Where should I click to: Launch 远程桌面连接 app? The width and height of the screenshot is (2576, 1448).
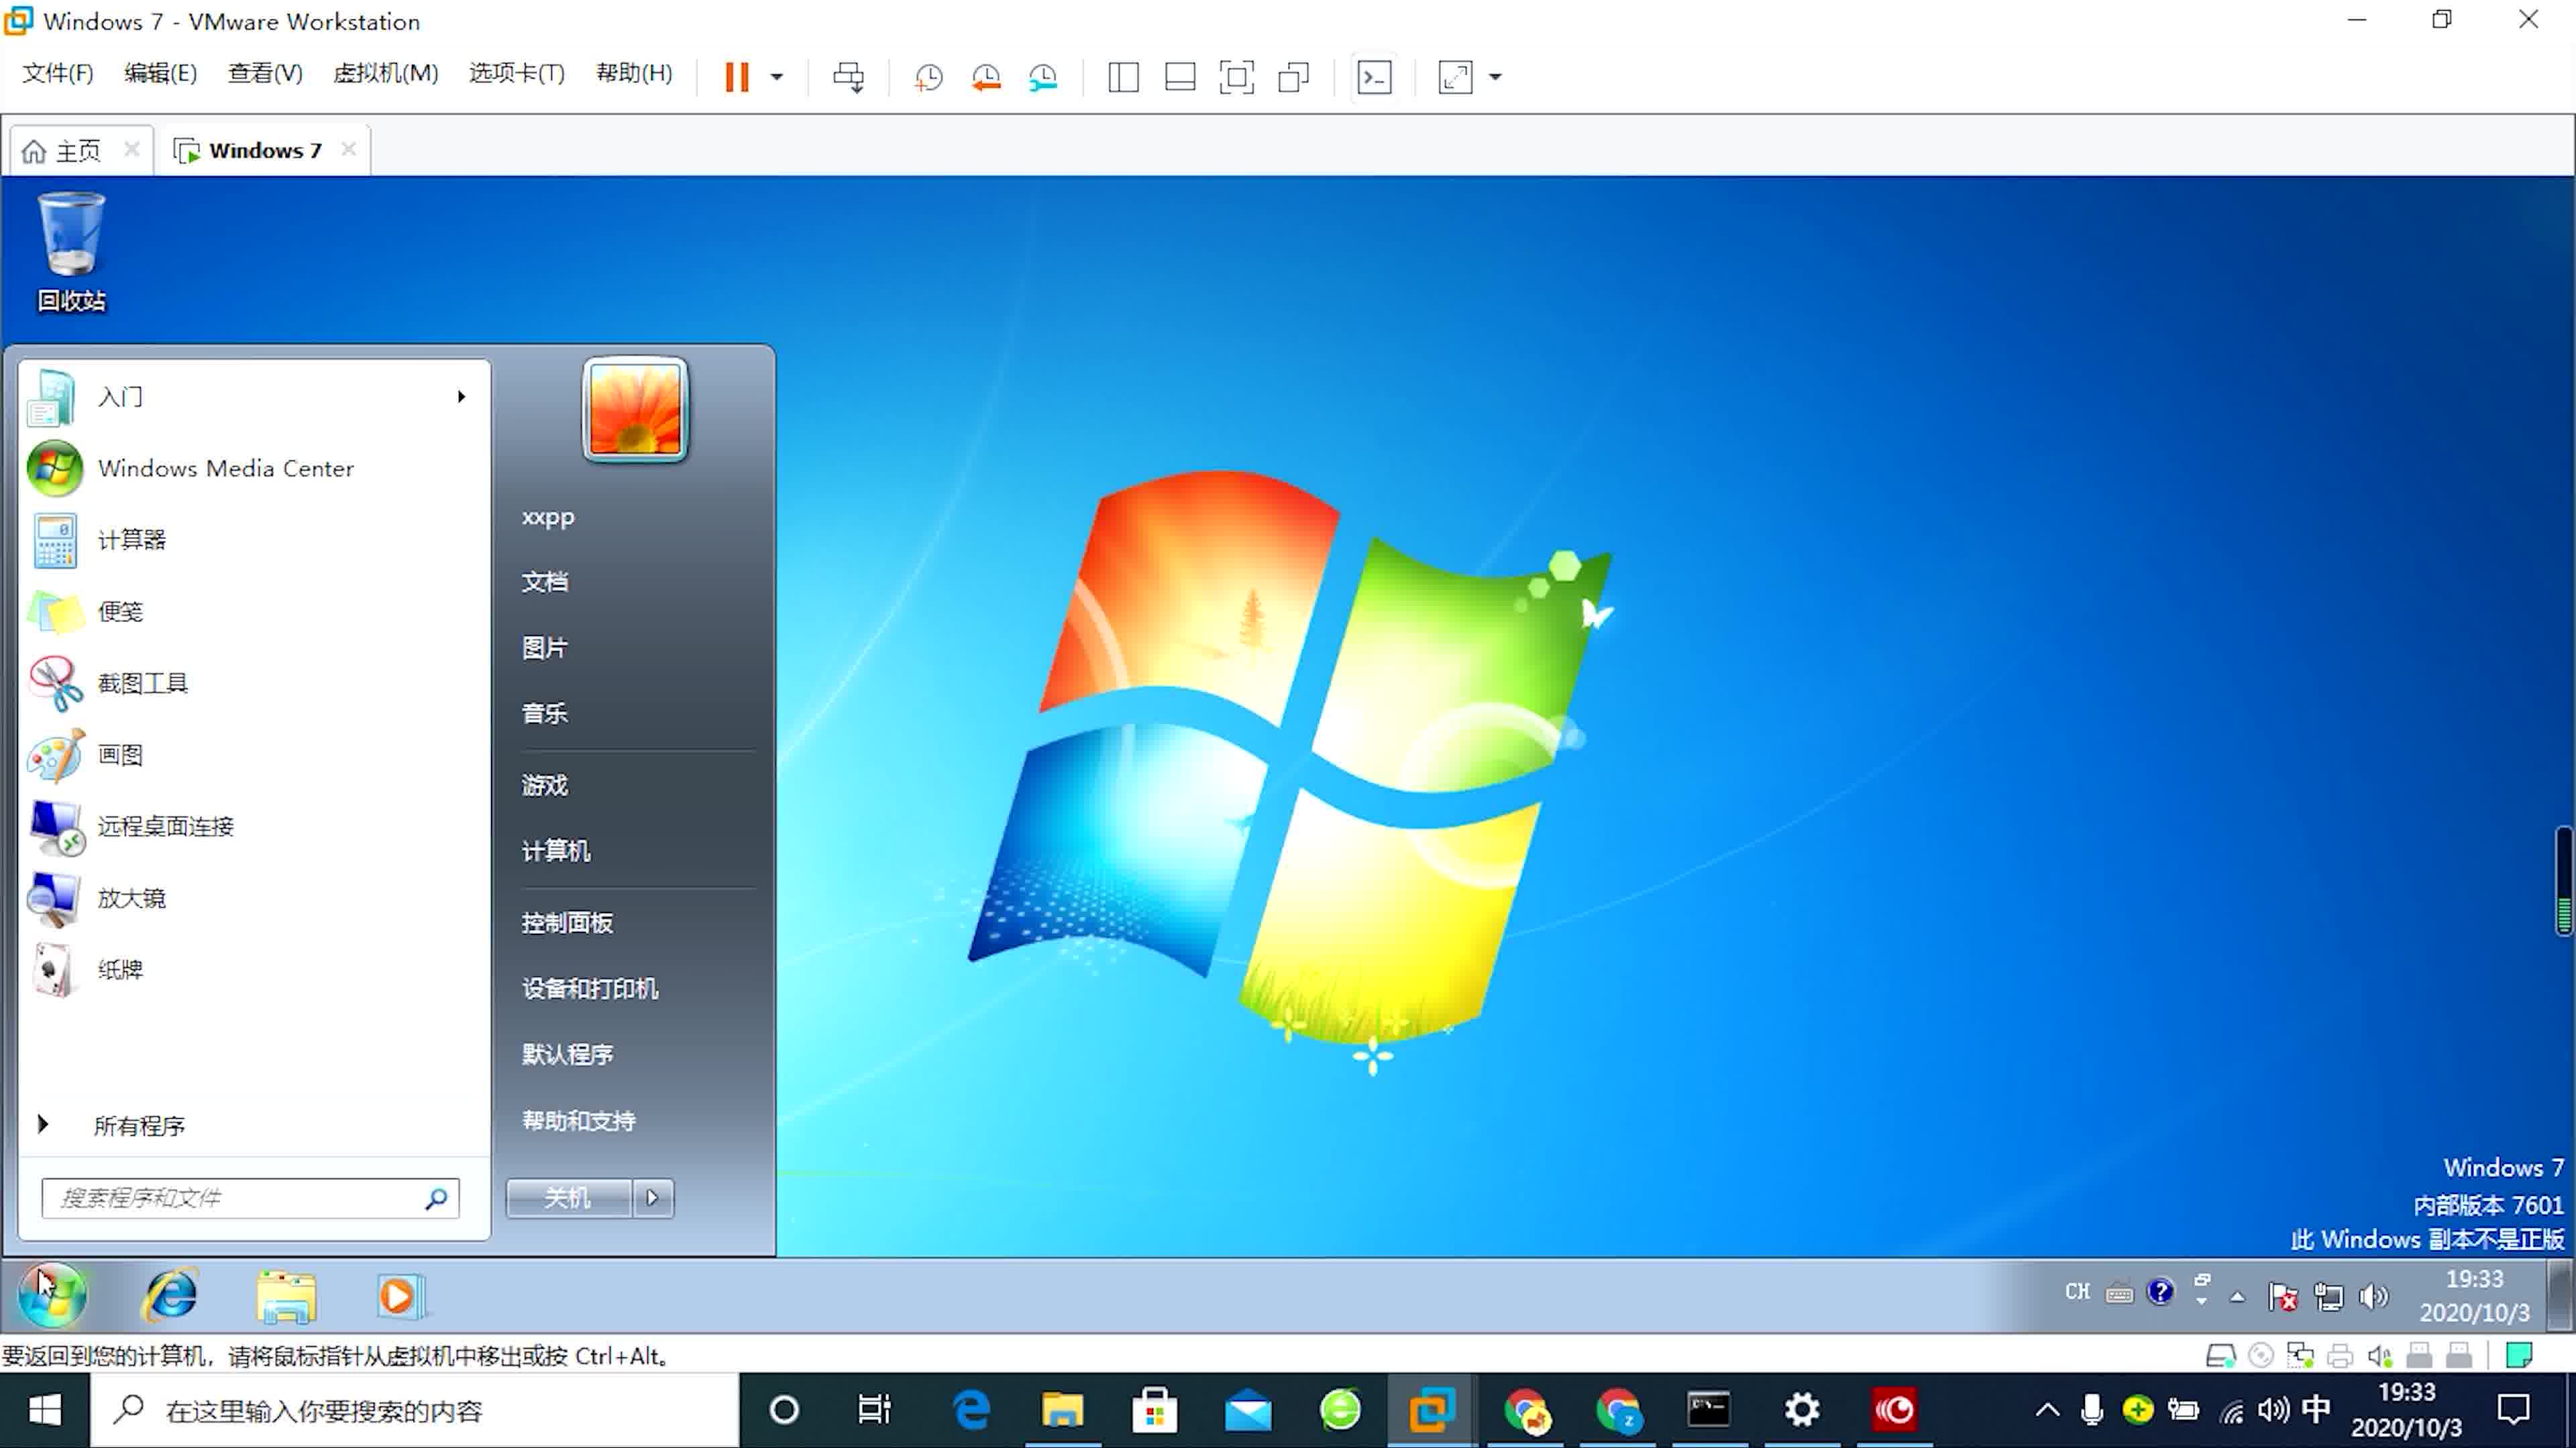pos(166,826)
